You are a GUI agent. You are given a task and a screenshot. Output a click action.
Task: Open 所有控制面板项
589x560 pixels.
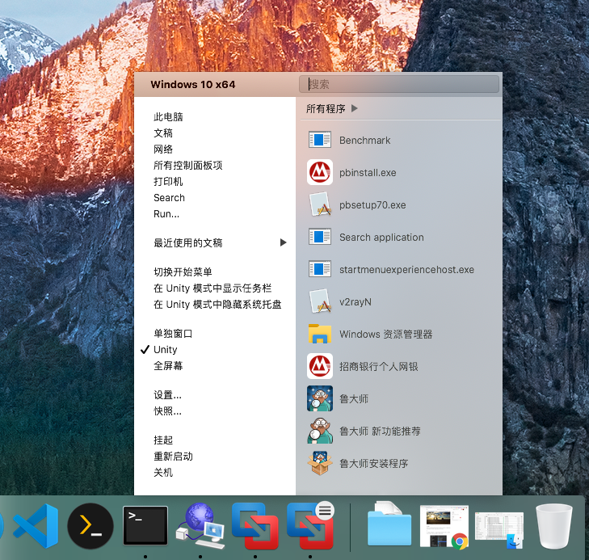[x=187, y=166]
